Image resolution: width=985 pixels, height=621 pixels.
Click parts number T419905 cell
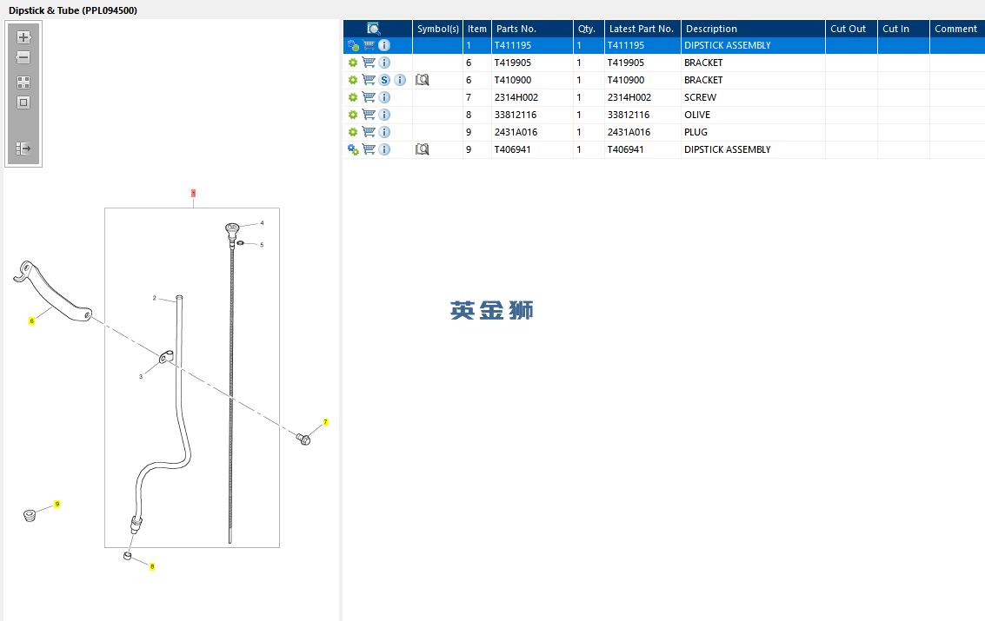click(x=532, y=63)
